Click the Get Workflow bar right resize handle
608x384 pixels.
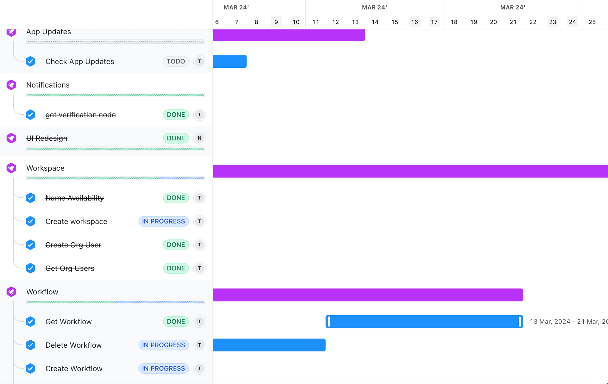pyautogui.click(x=520, y=321)
